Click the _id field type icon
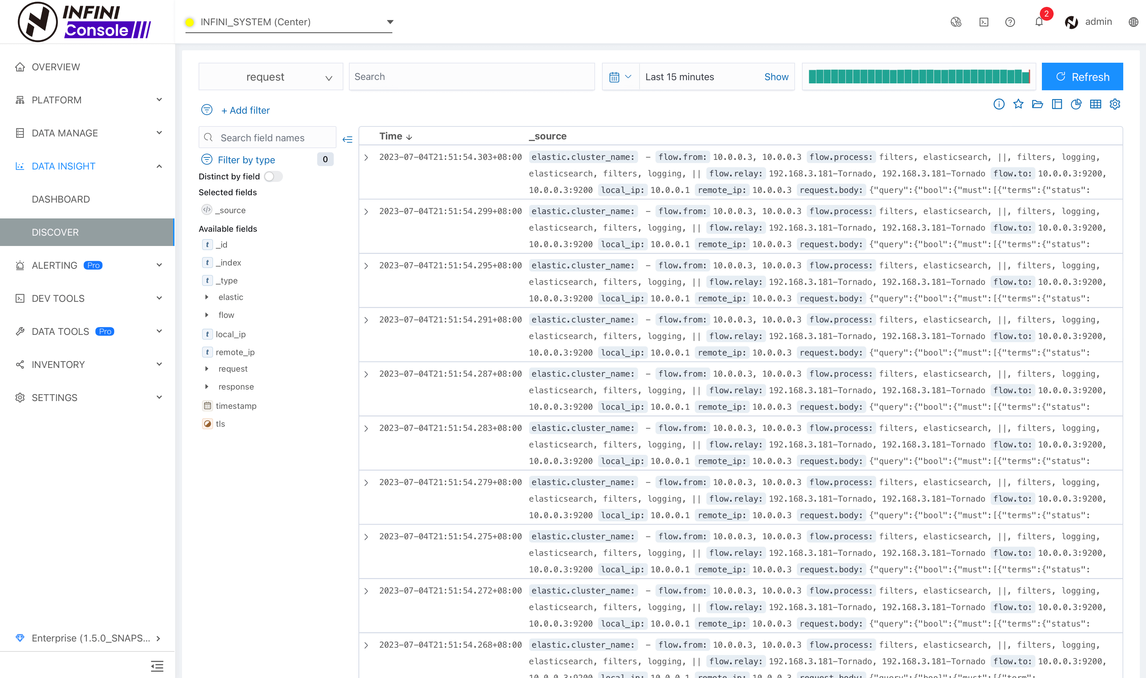1146x678 pixels. click(208, 244)
